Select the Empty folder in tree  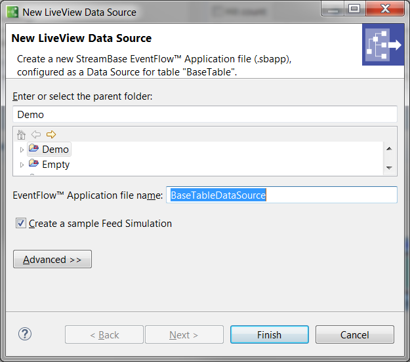(56, 165)
